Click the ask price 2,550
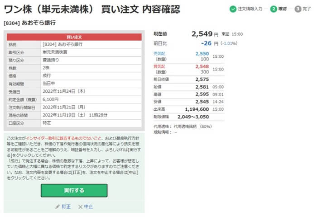The width and height of the screenshot is (317, 220). [202, 54]
